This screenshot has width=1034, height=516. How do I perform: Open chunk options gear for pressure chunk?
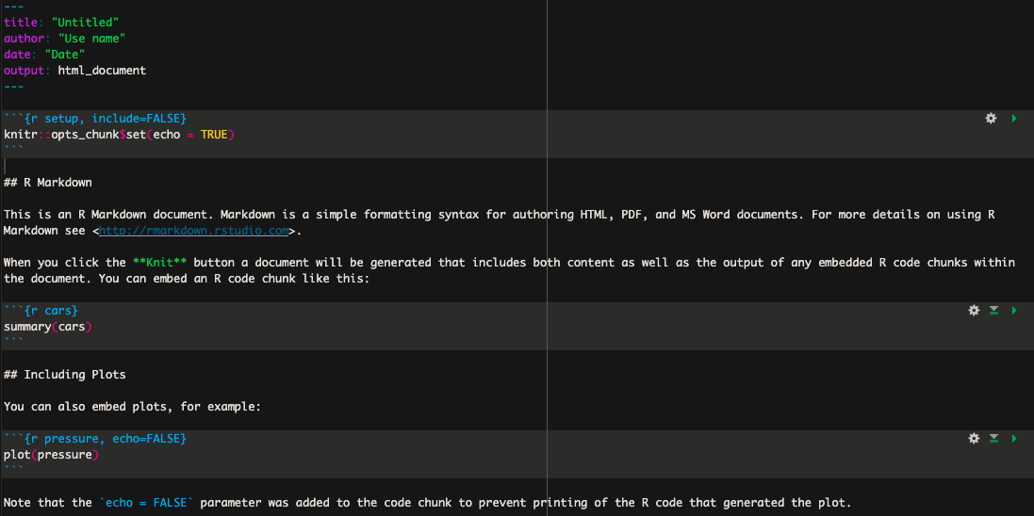[974, 439]
